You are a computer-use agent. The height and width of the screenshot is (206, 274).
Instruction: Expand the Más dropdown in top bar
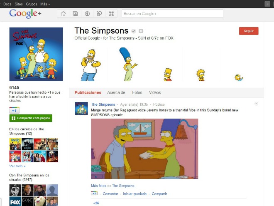click(45, 4)
